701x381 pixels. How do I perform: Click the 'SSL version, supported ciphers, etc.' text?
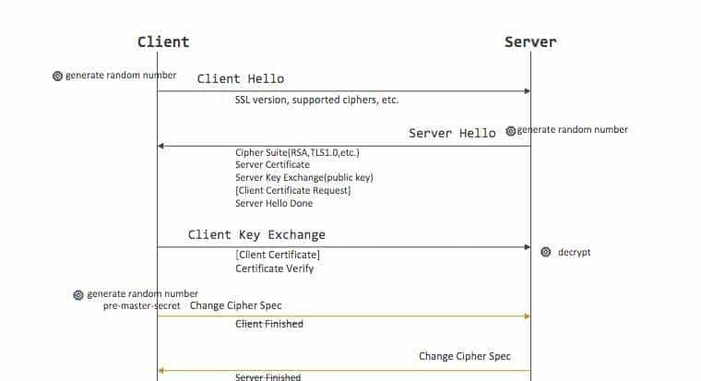pyautogui.click(x=316, y=100)
